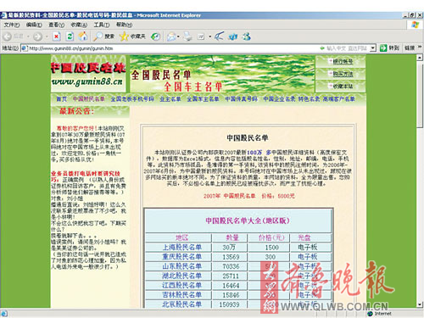Open the 编辑(E) Edit menu
424x318 pixels.
[34, 25]
